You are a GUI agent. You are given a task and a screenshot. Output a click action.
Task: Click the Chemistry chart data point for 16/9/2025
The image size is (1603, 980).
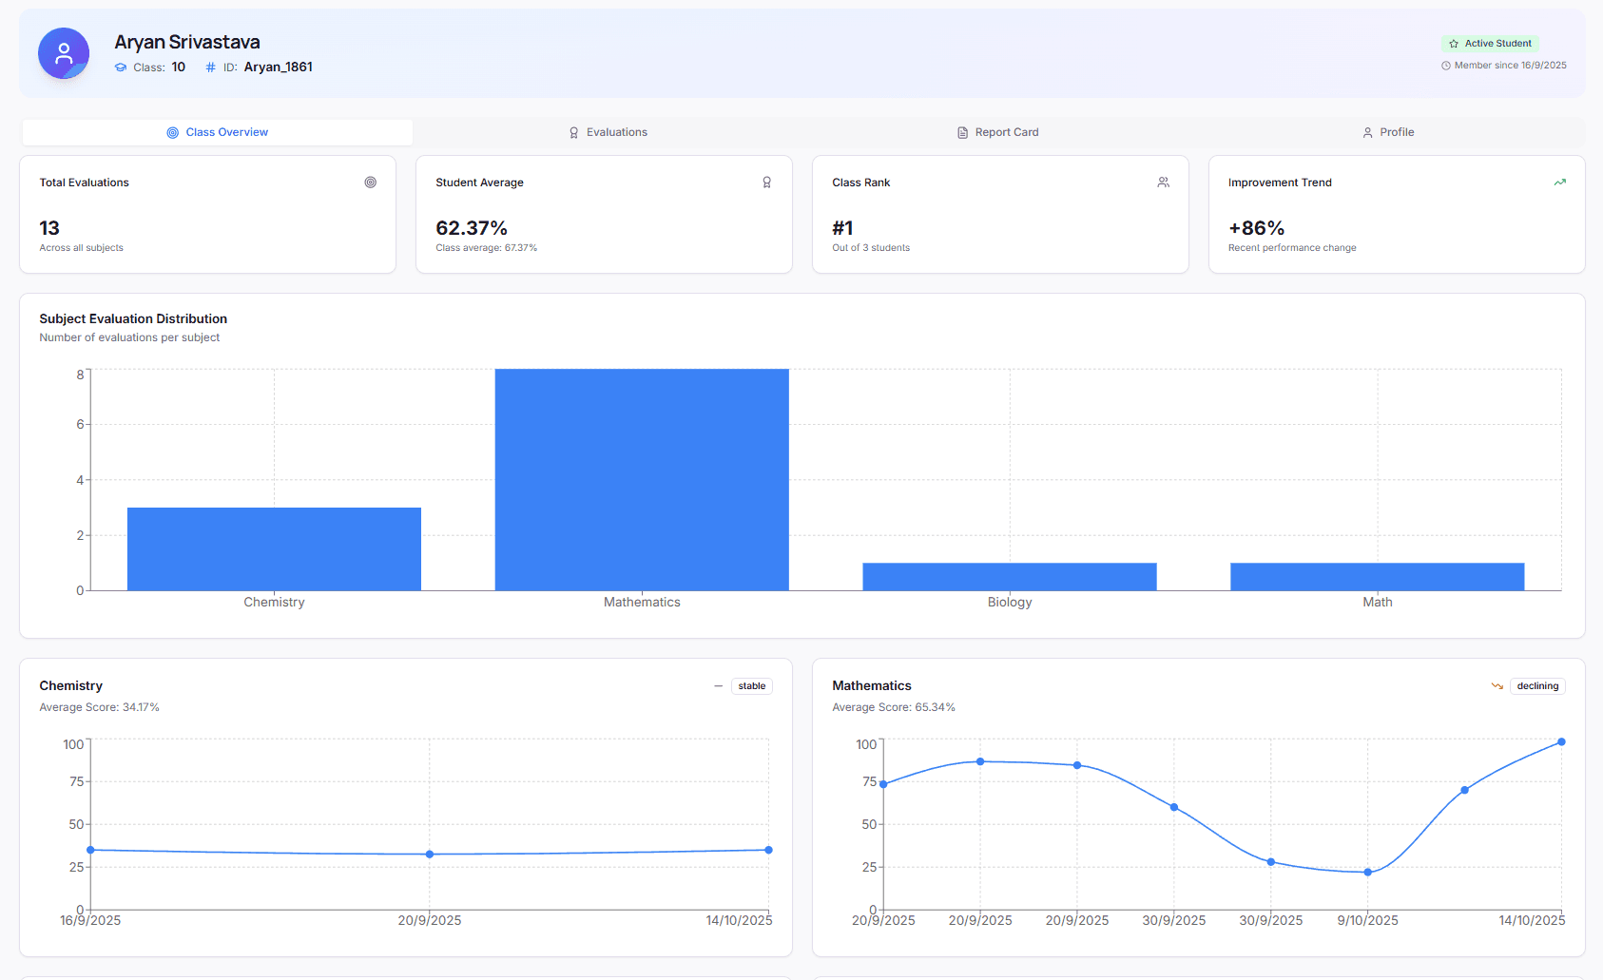point(90,850)
